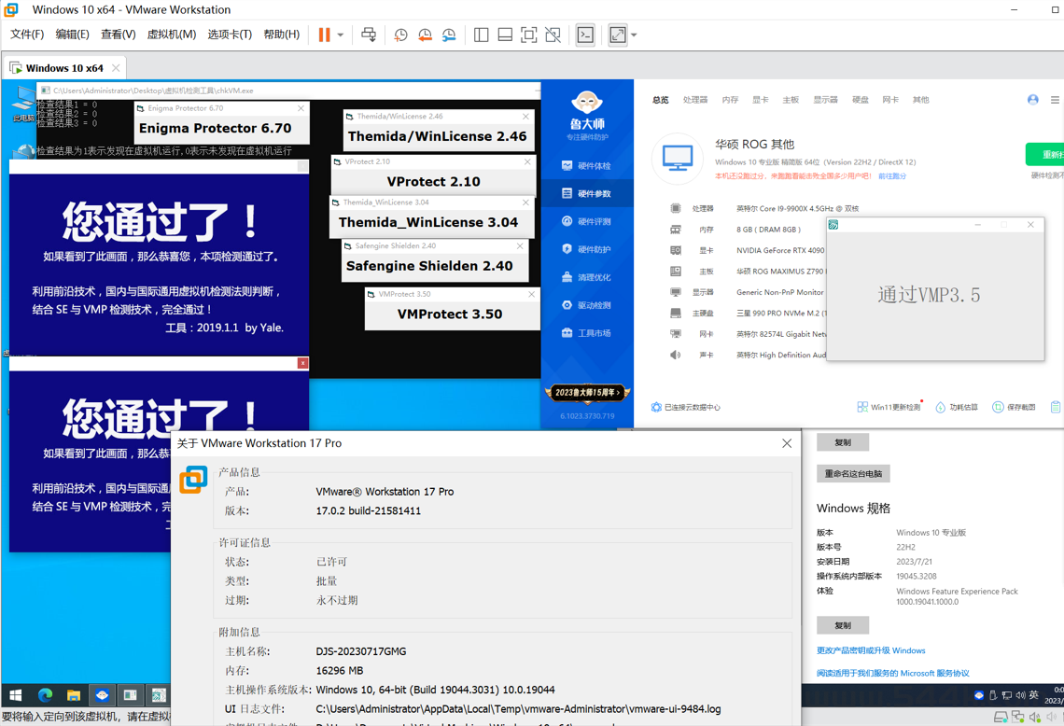
Task: Switch to the 处理器 tab in Ludashi
Action: [694, 100]
